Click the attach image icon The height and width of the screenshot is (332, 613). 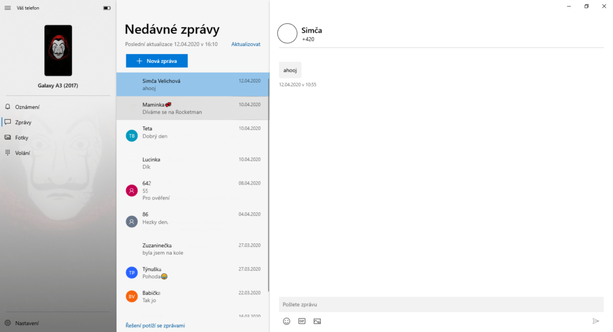(x=317, y=321)
